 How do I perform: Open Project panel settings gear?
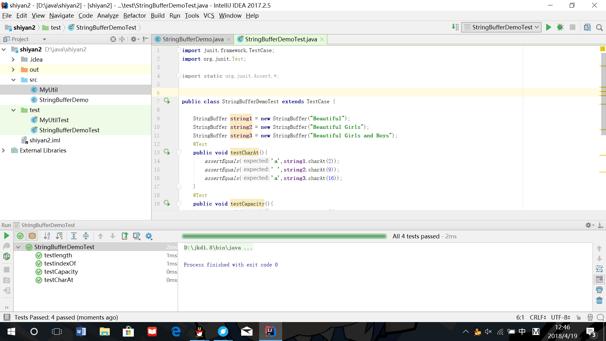point(135,39)
